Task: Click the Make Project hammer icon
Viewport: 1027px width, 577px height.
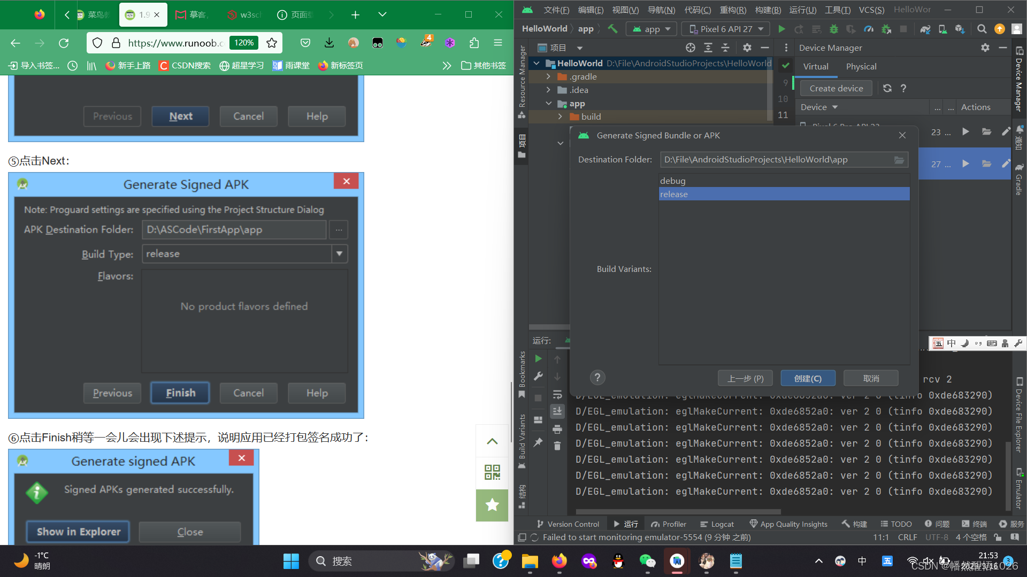Action: [612, 29]
